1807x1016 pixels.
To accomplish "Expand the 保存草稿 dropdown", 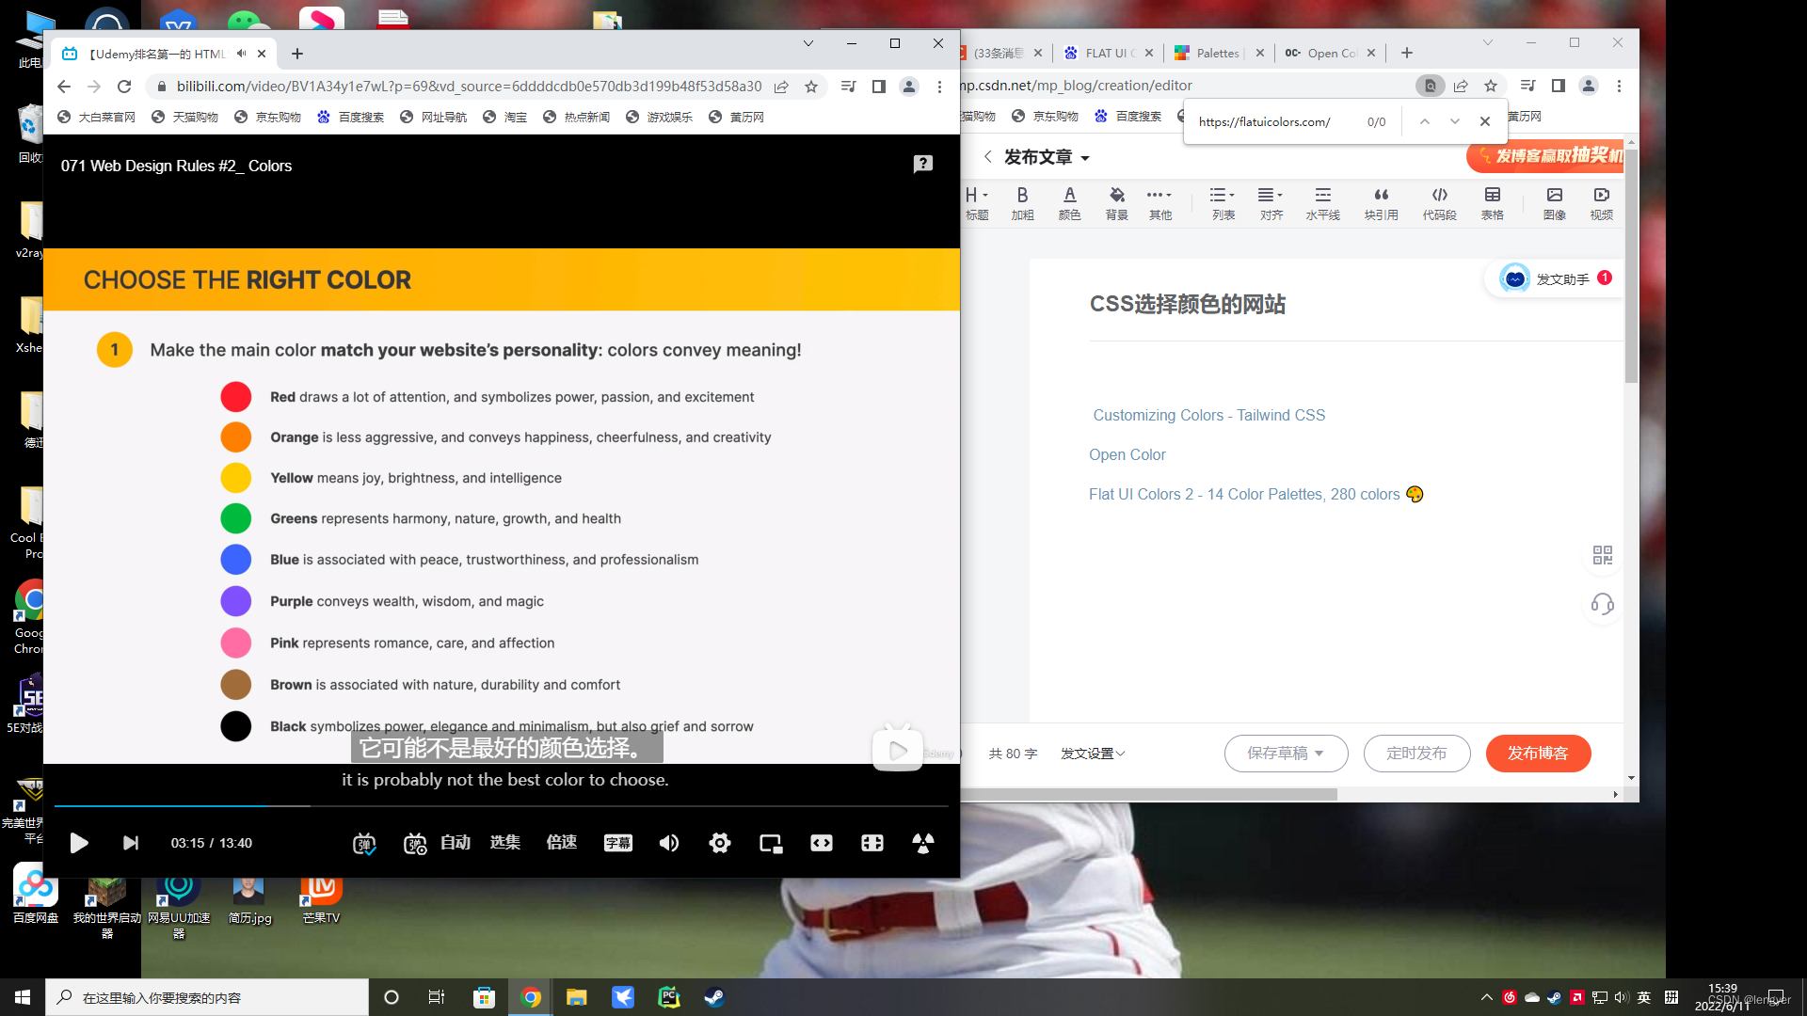I will pos(1319,754).
